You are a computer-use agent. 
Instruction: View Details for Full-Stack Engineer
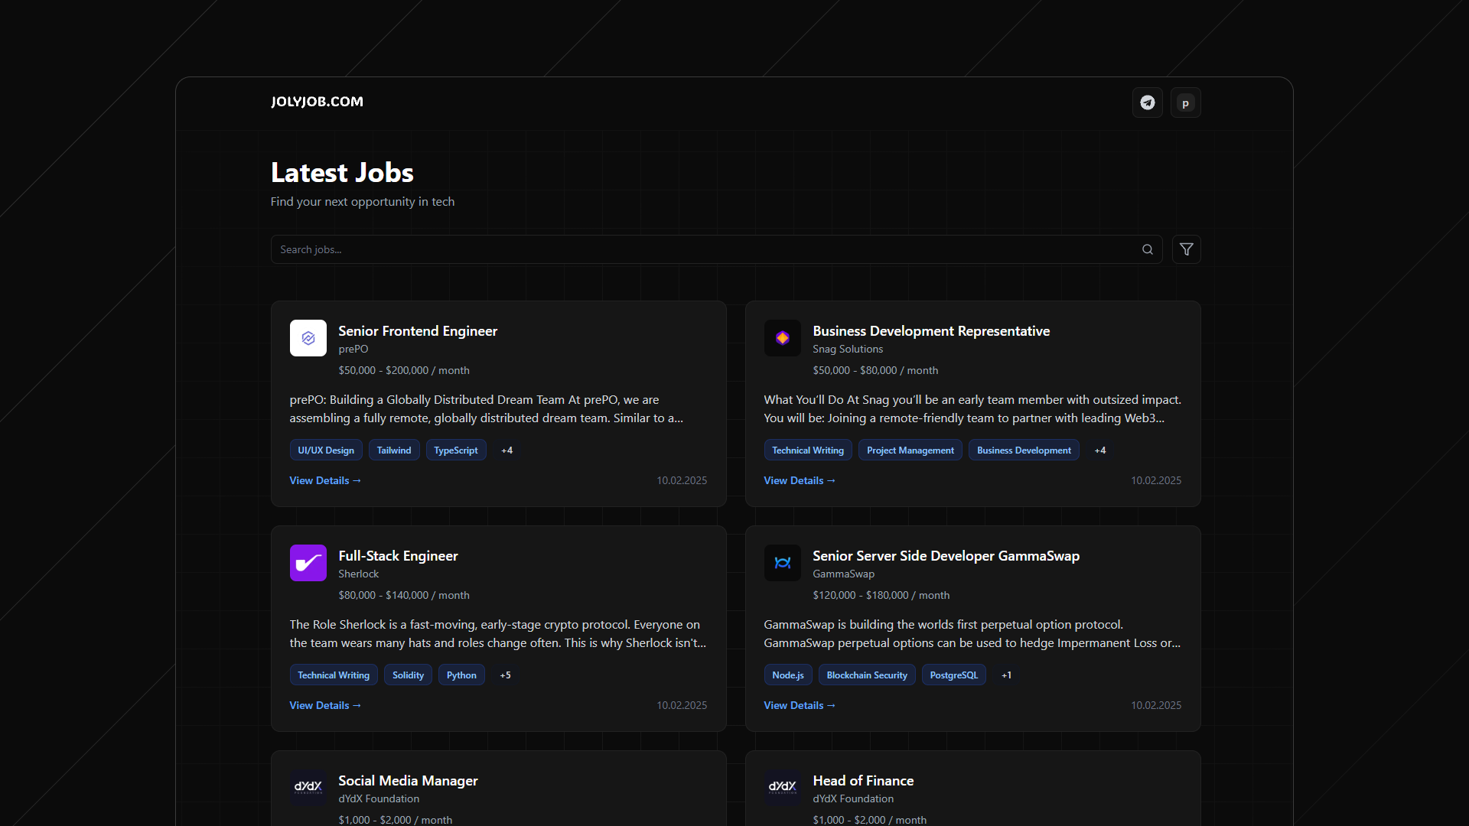pos(325,705)
